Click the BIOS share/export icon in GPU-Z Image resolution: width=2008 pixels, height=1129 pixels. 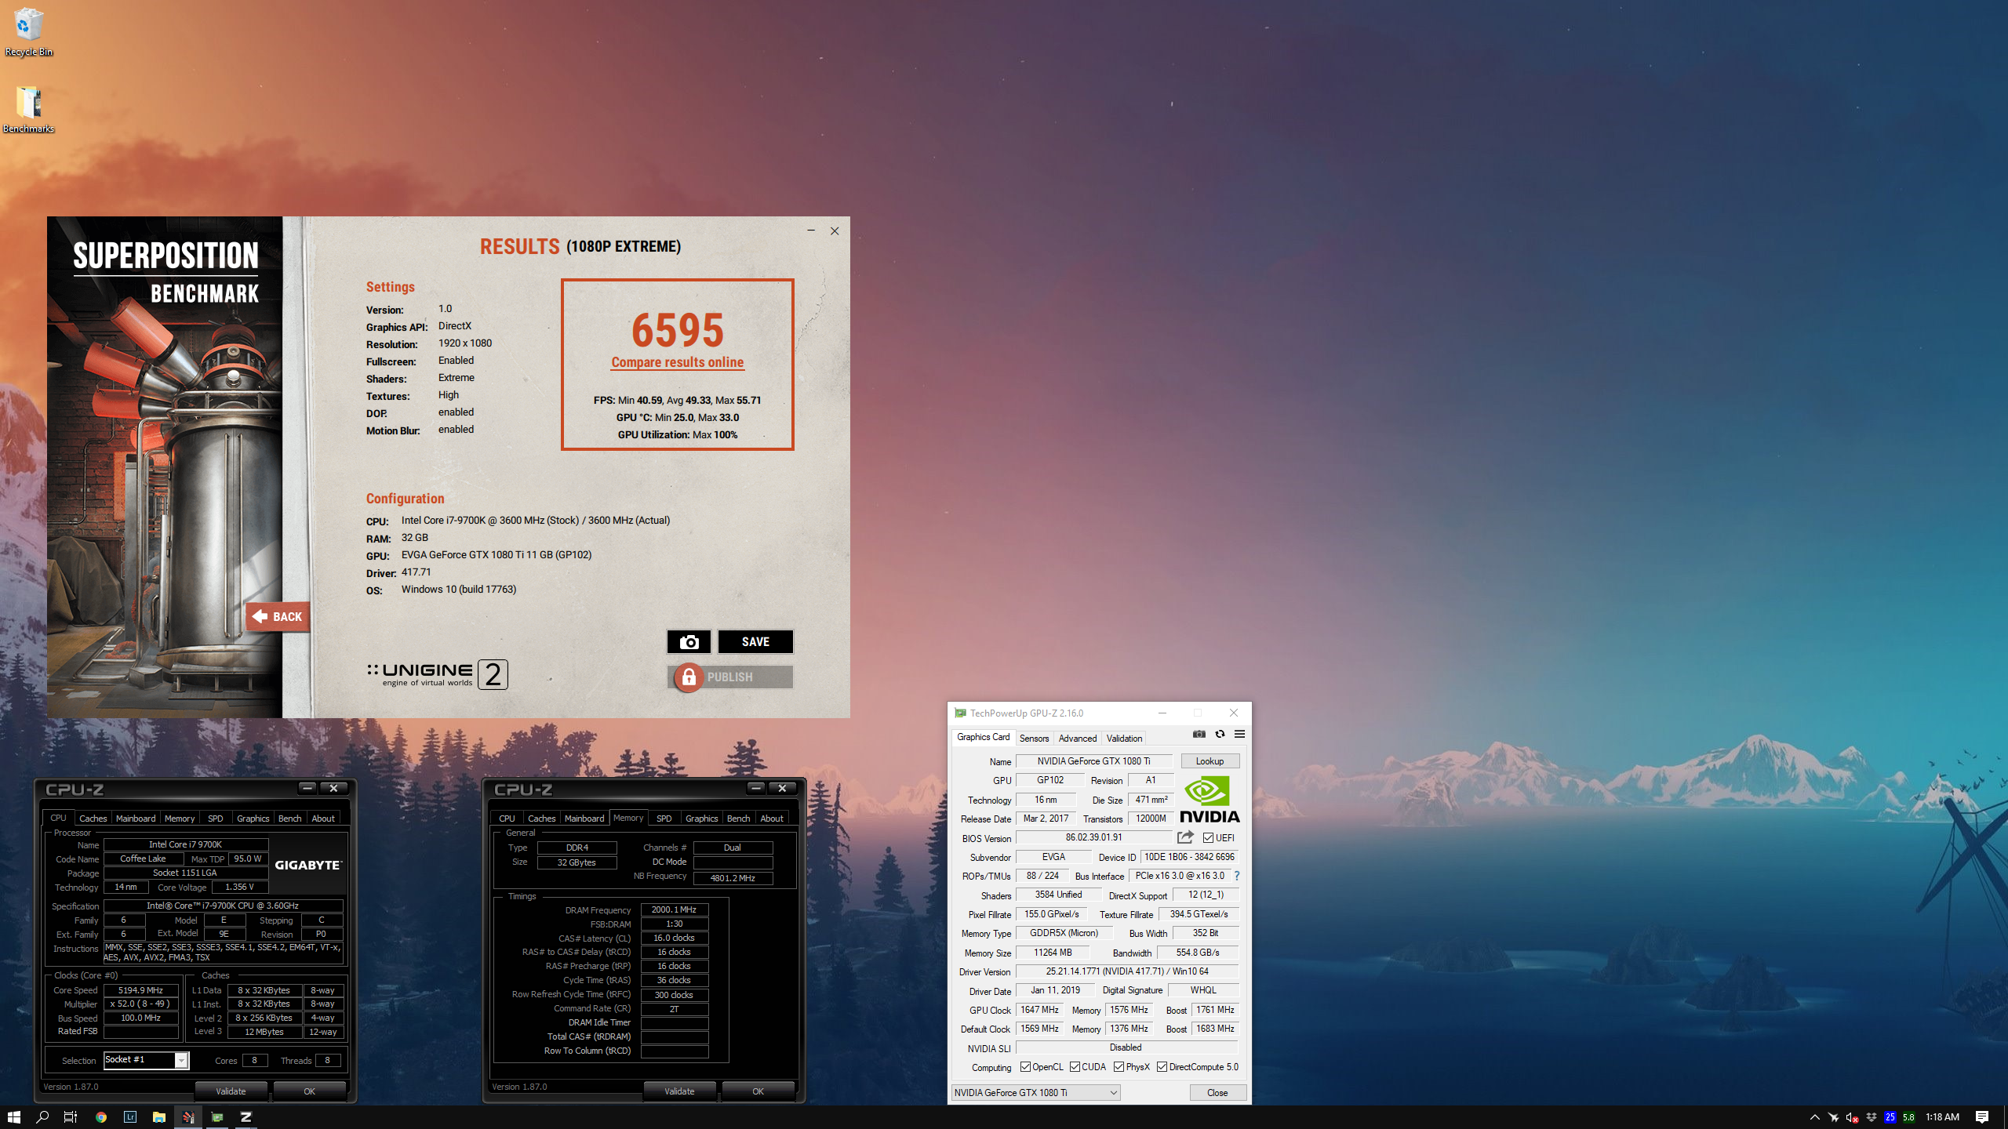[1185, 837]
